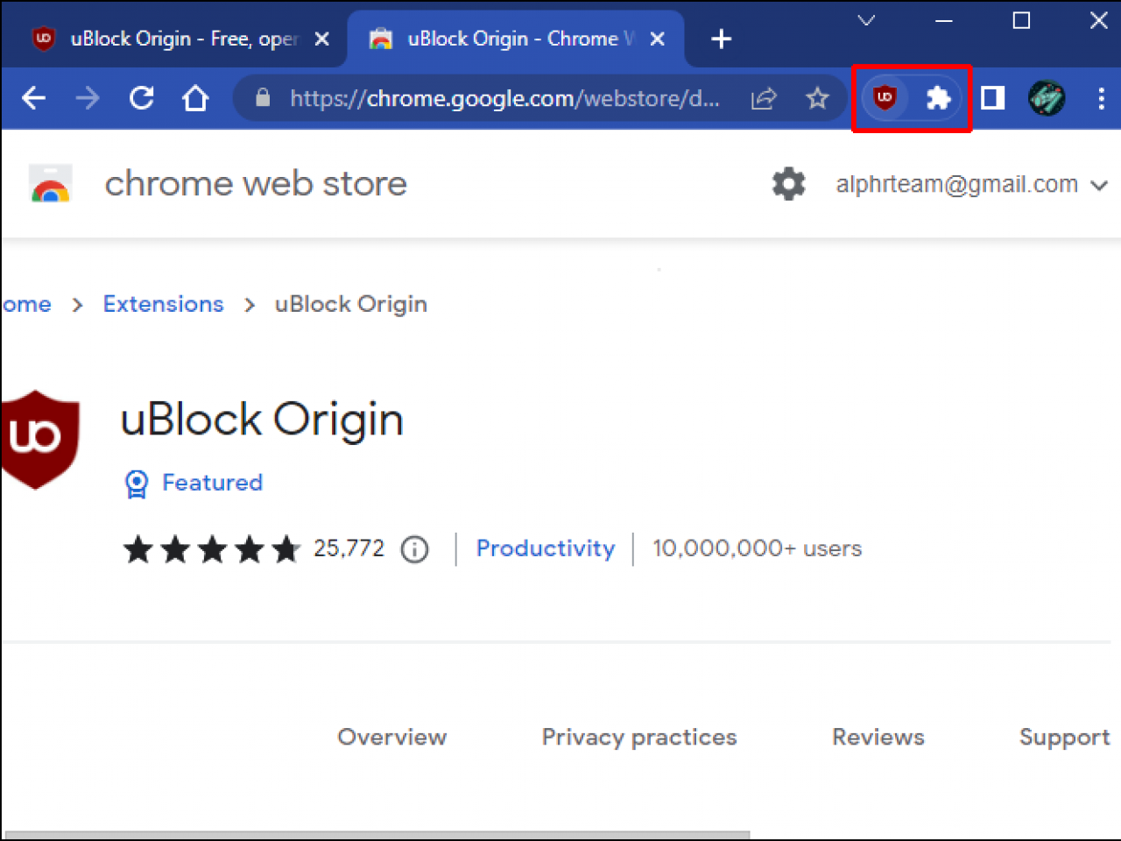Open the Chrome Web Store settings gear
Viewport: 1121px width, 841px height.
tap(788, 184)
